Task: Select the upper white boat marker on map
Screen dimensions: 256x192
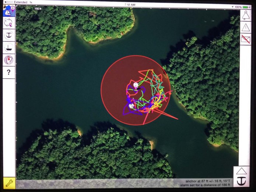Action: click(136, 85)
